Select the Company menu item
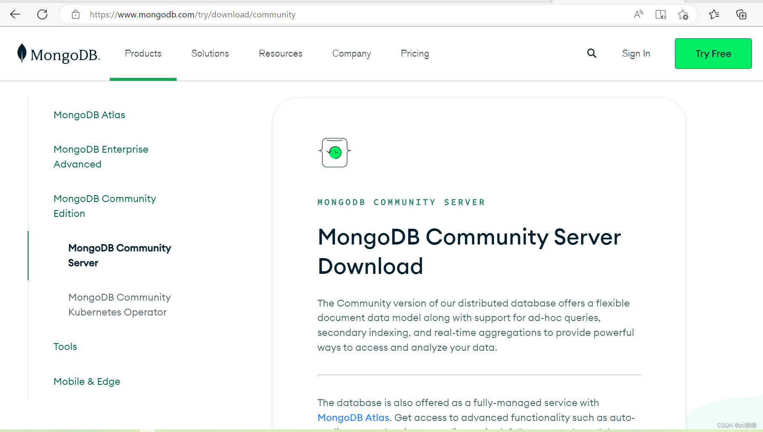Screen dimensions: 763x432 point(351,53)
